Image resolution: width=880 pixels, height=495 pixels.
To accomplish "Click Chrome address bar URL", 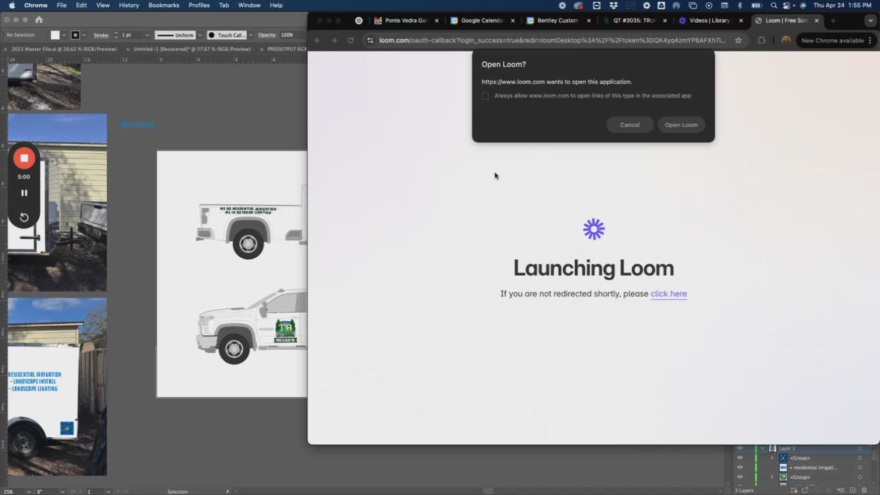I will pos(552,41).
